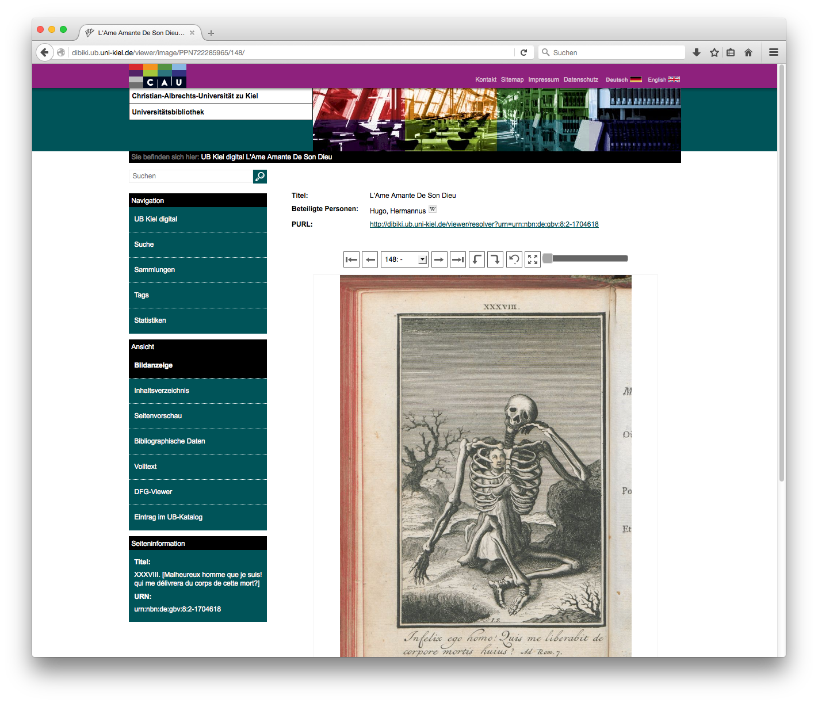Open Statistiken in the Navigation menu
This screenshot has height=703, width=818.
tap(198, 320)
